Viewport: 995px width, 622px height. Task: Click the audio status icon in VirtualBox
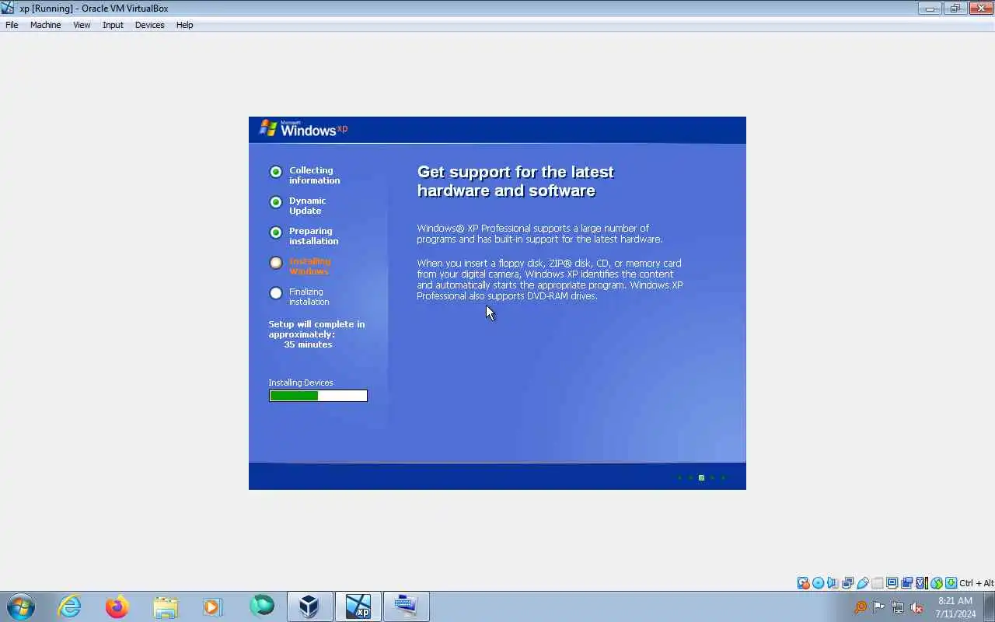click(x=833, y=583)
